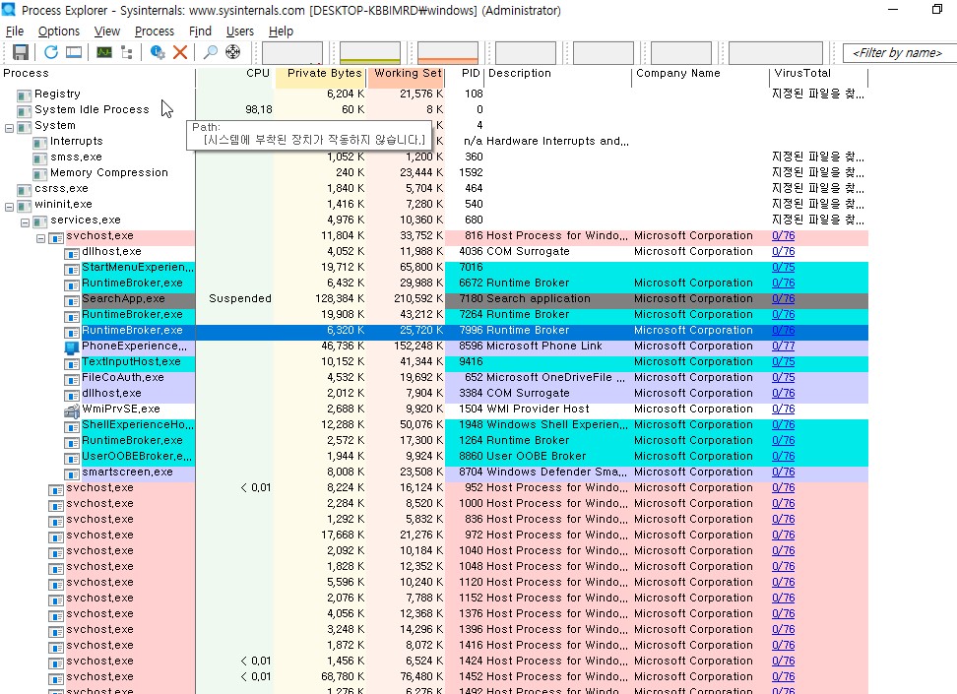Click the PhoneExperience process icon

72,347
